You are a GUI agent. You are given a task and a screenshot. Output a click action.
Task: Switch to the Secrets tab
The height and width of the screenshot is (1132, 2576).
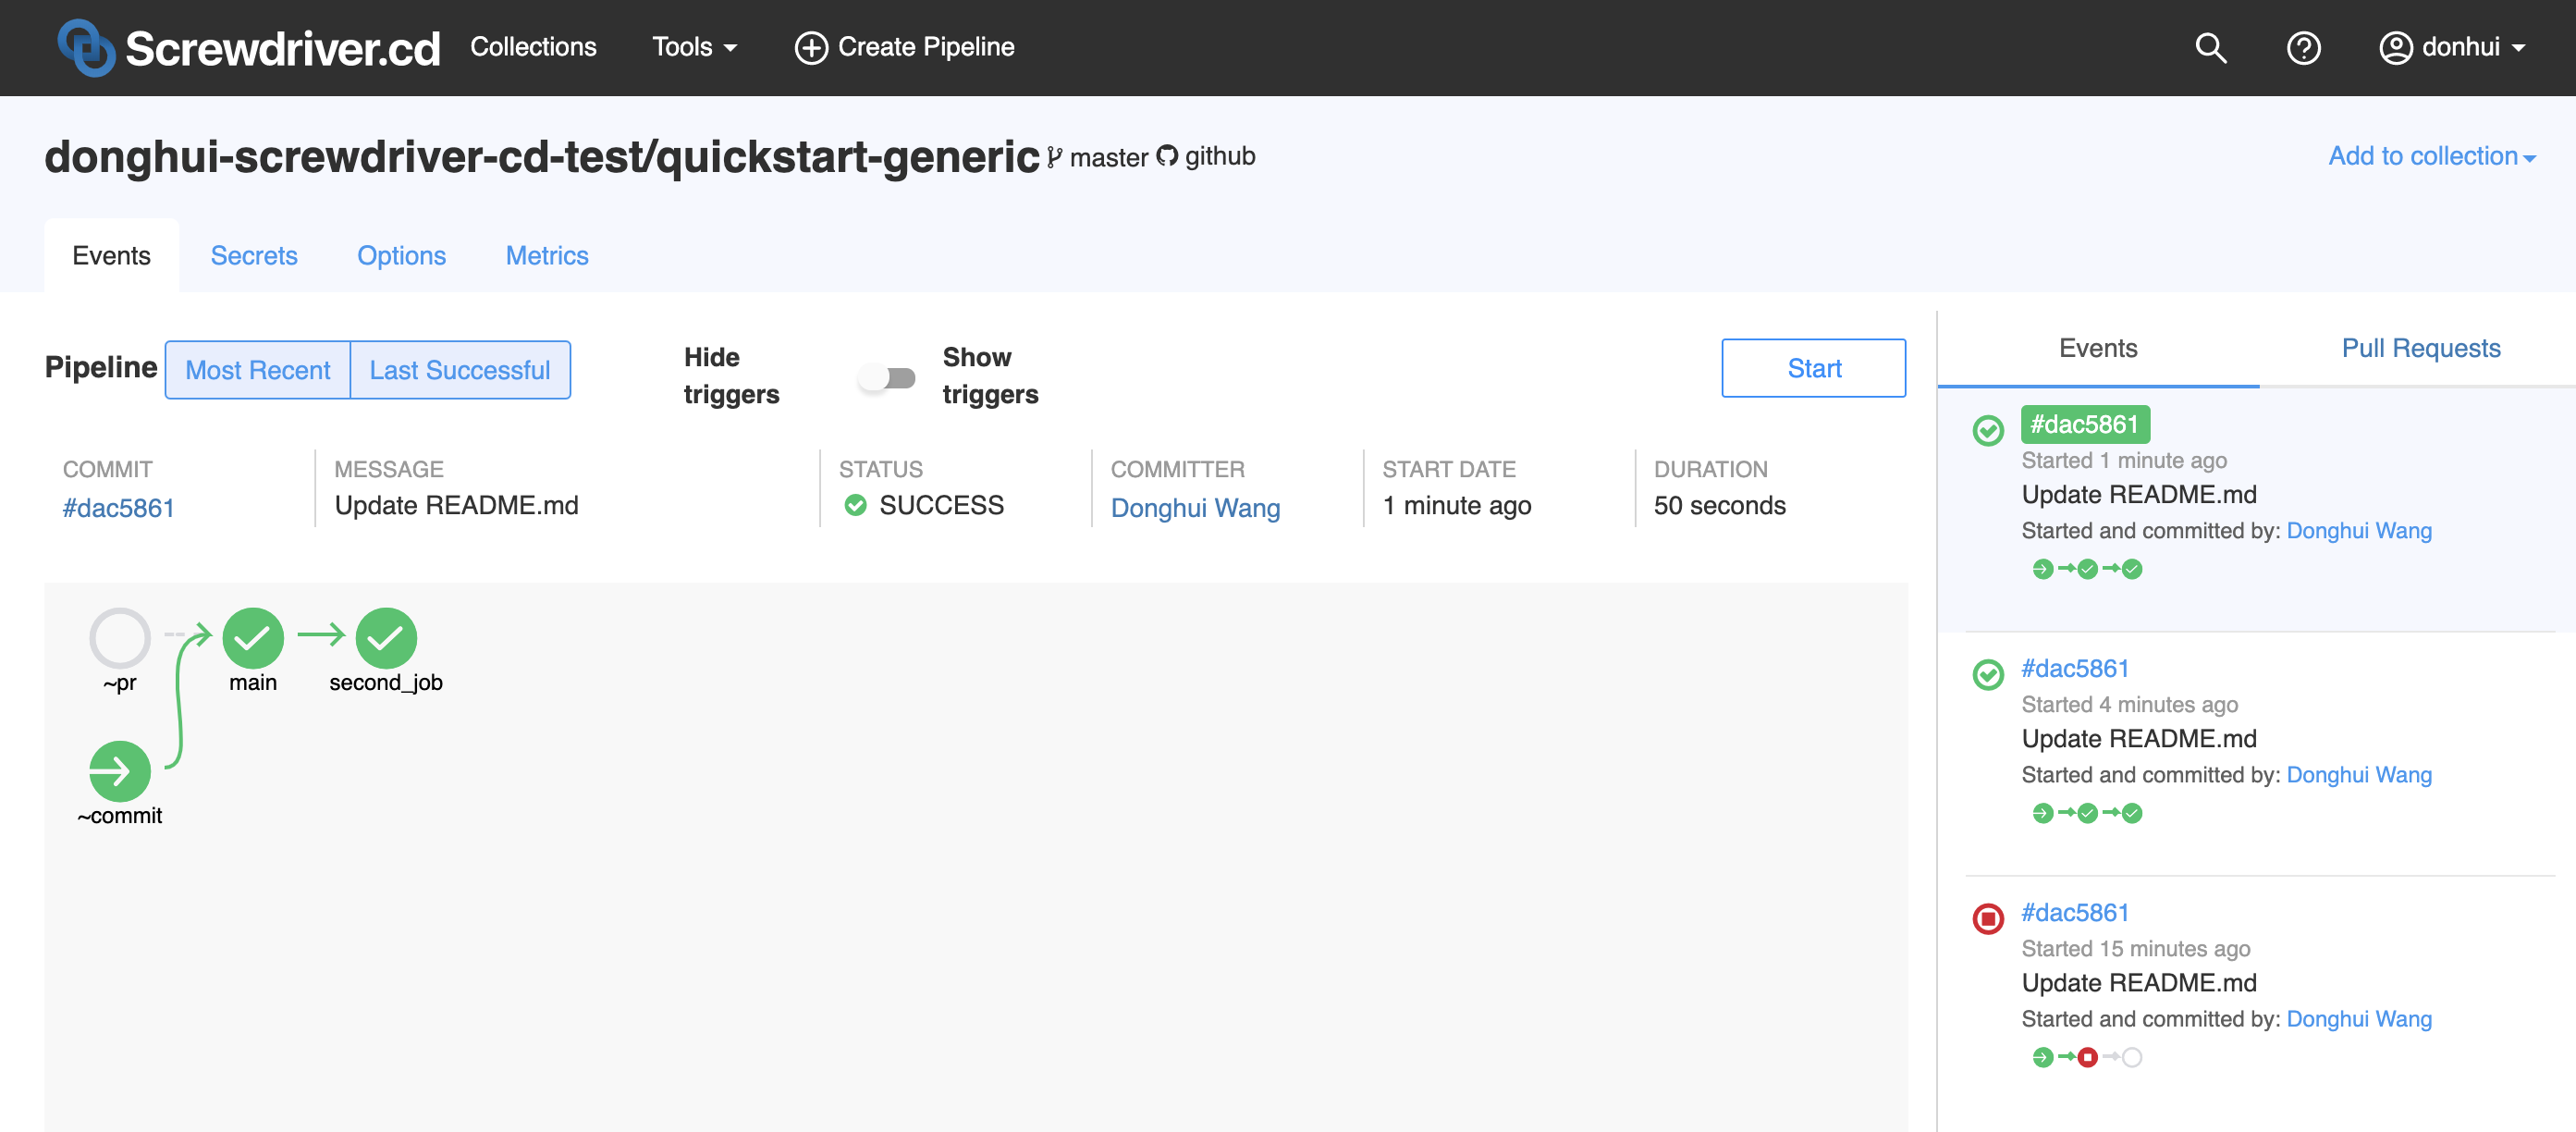[x=254, y=254]
